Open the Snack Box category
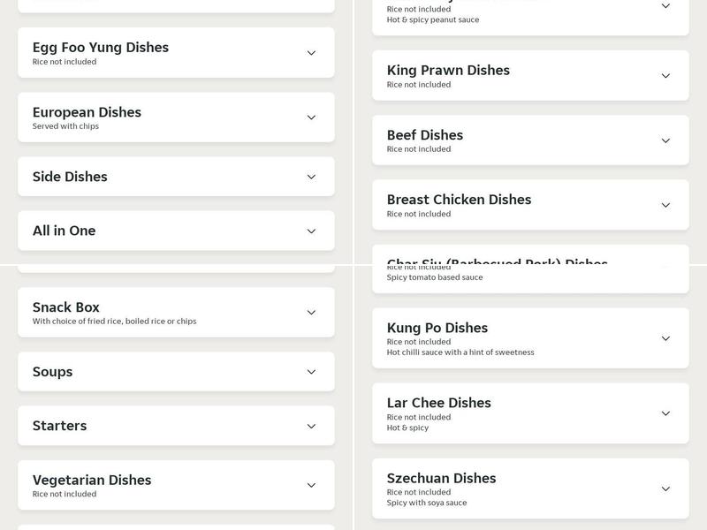707x530 pixels. pyautogui.click(x=175, y=312)
